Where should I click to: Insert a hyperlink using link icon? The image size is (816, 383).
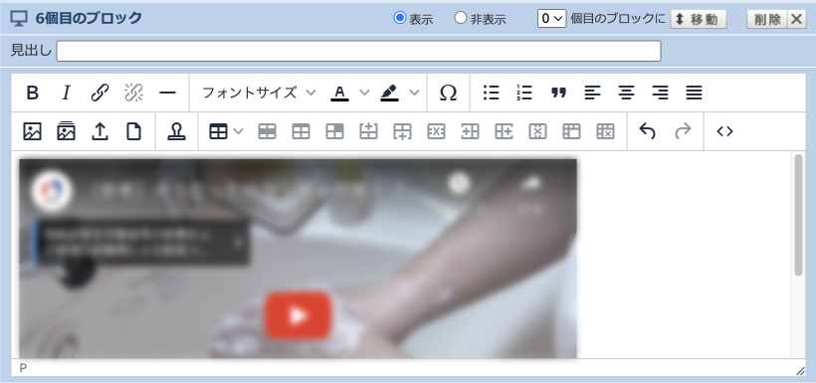tap(100, 94)
